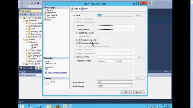
Task: Click the Password field
Action: click(x=115, y=25)
